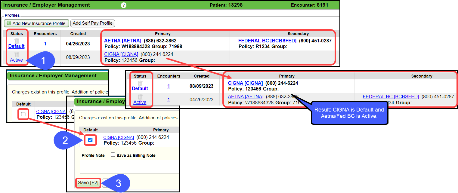Click the Add New Insurance Profile button
The image size is (458, 193).
coord(36,23)
